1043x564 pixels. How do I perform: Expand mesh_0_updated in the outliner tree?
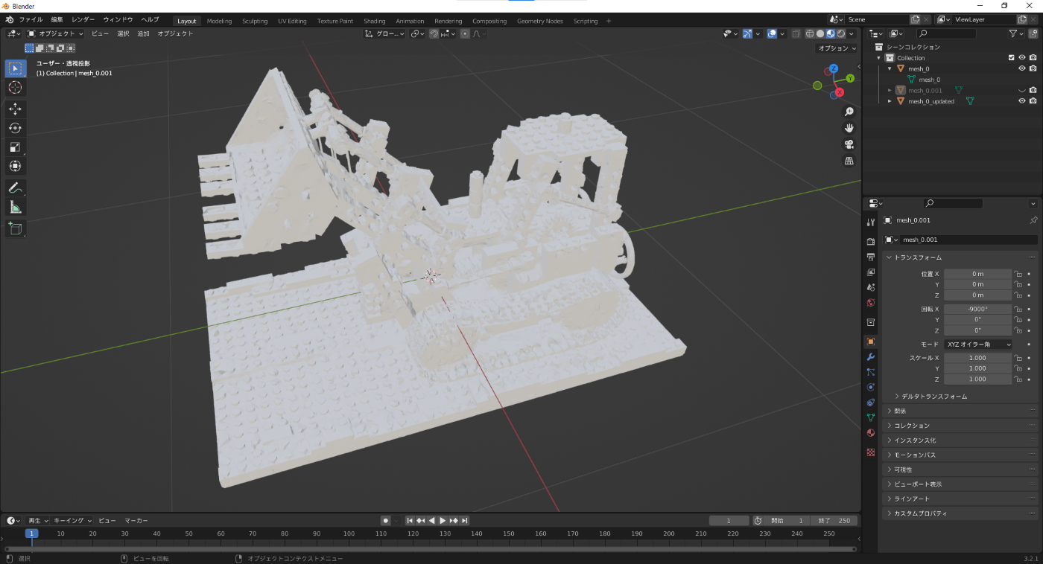point(890,101)
